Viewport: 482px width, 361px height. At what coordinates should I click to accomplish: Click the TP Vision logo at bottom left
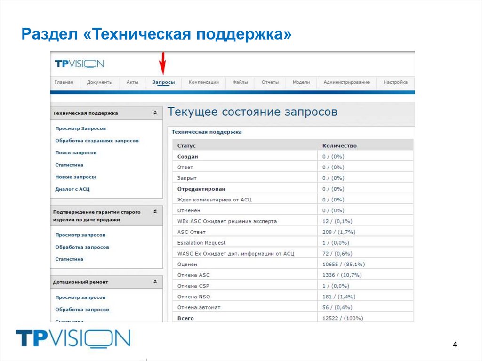coord(73,337)
